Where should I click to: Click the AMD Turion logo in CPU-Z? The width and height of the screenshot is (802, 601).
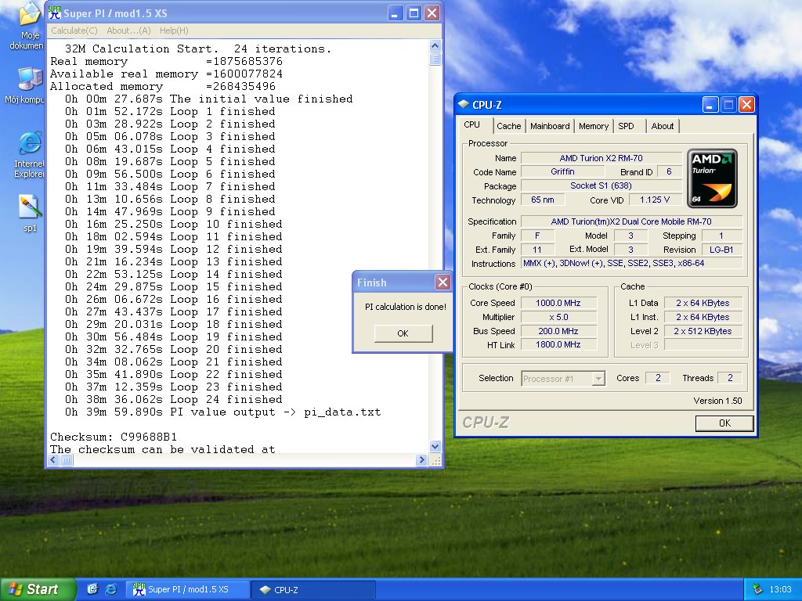point(711,178)
